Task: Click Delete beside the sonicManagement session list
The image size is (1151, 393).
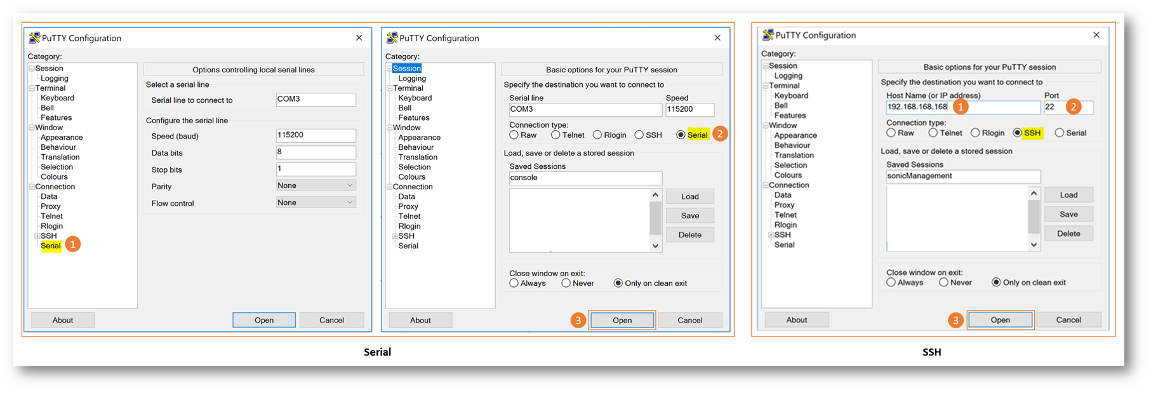Action: click(1068, 234)
